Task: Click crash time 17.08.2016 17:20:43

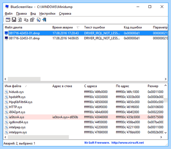Action: [x=66, y=33]
